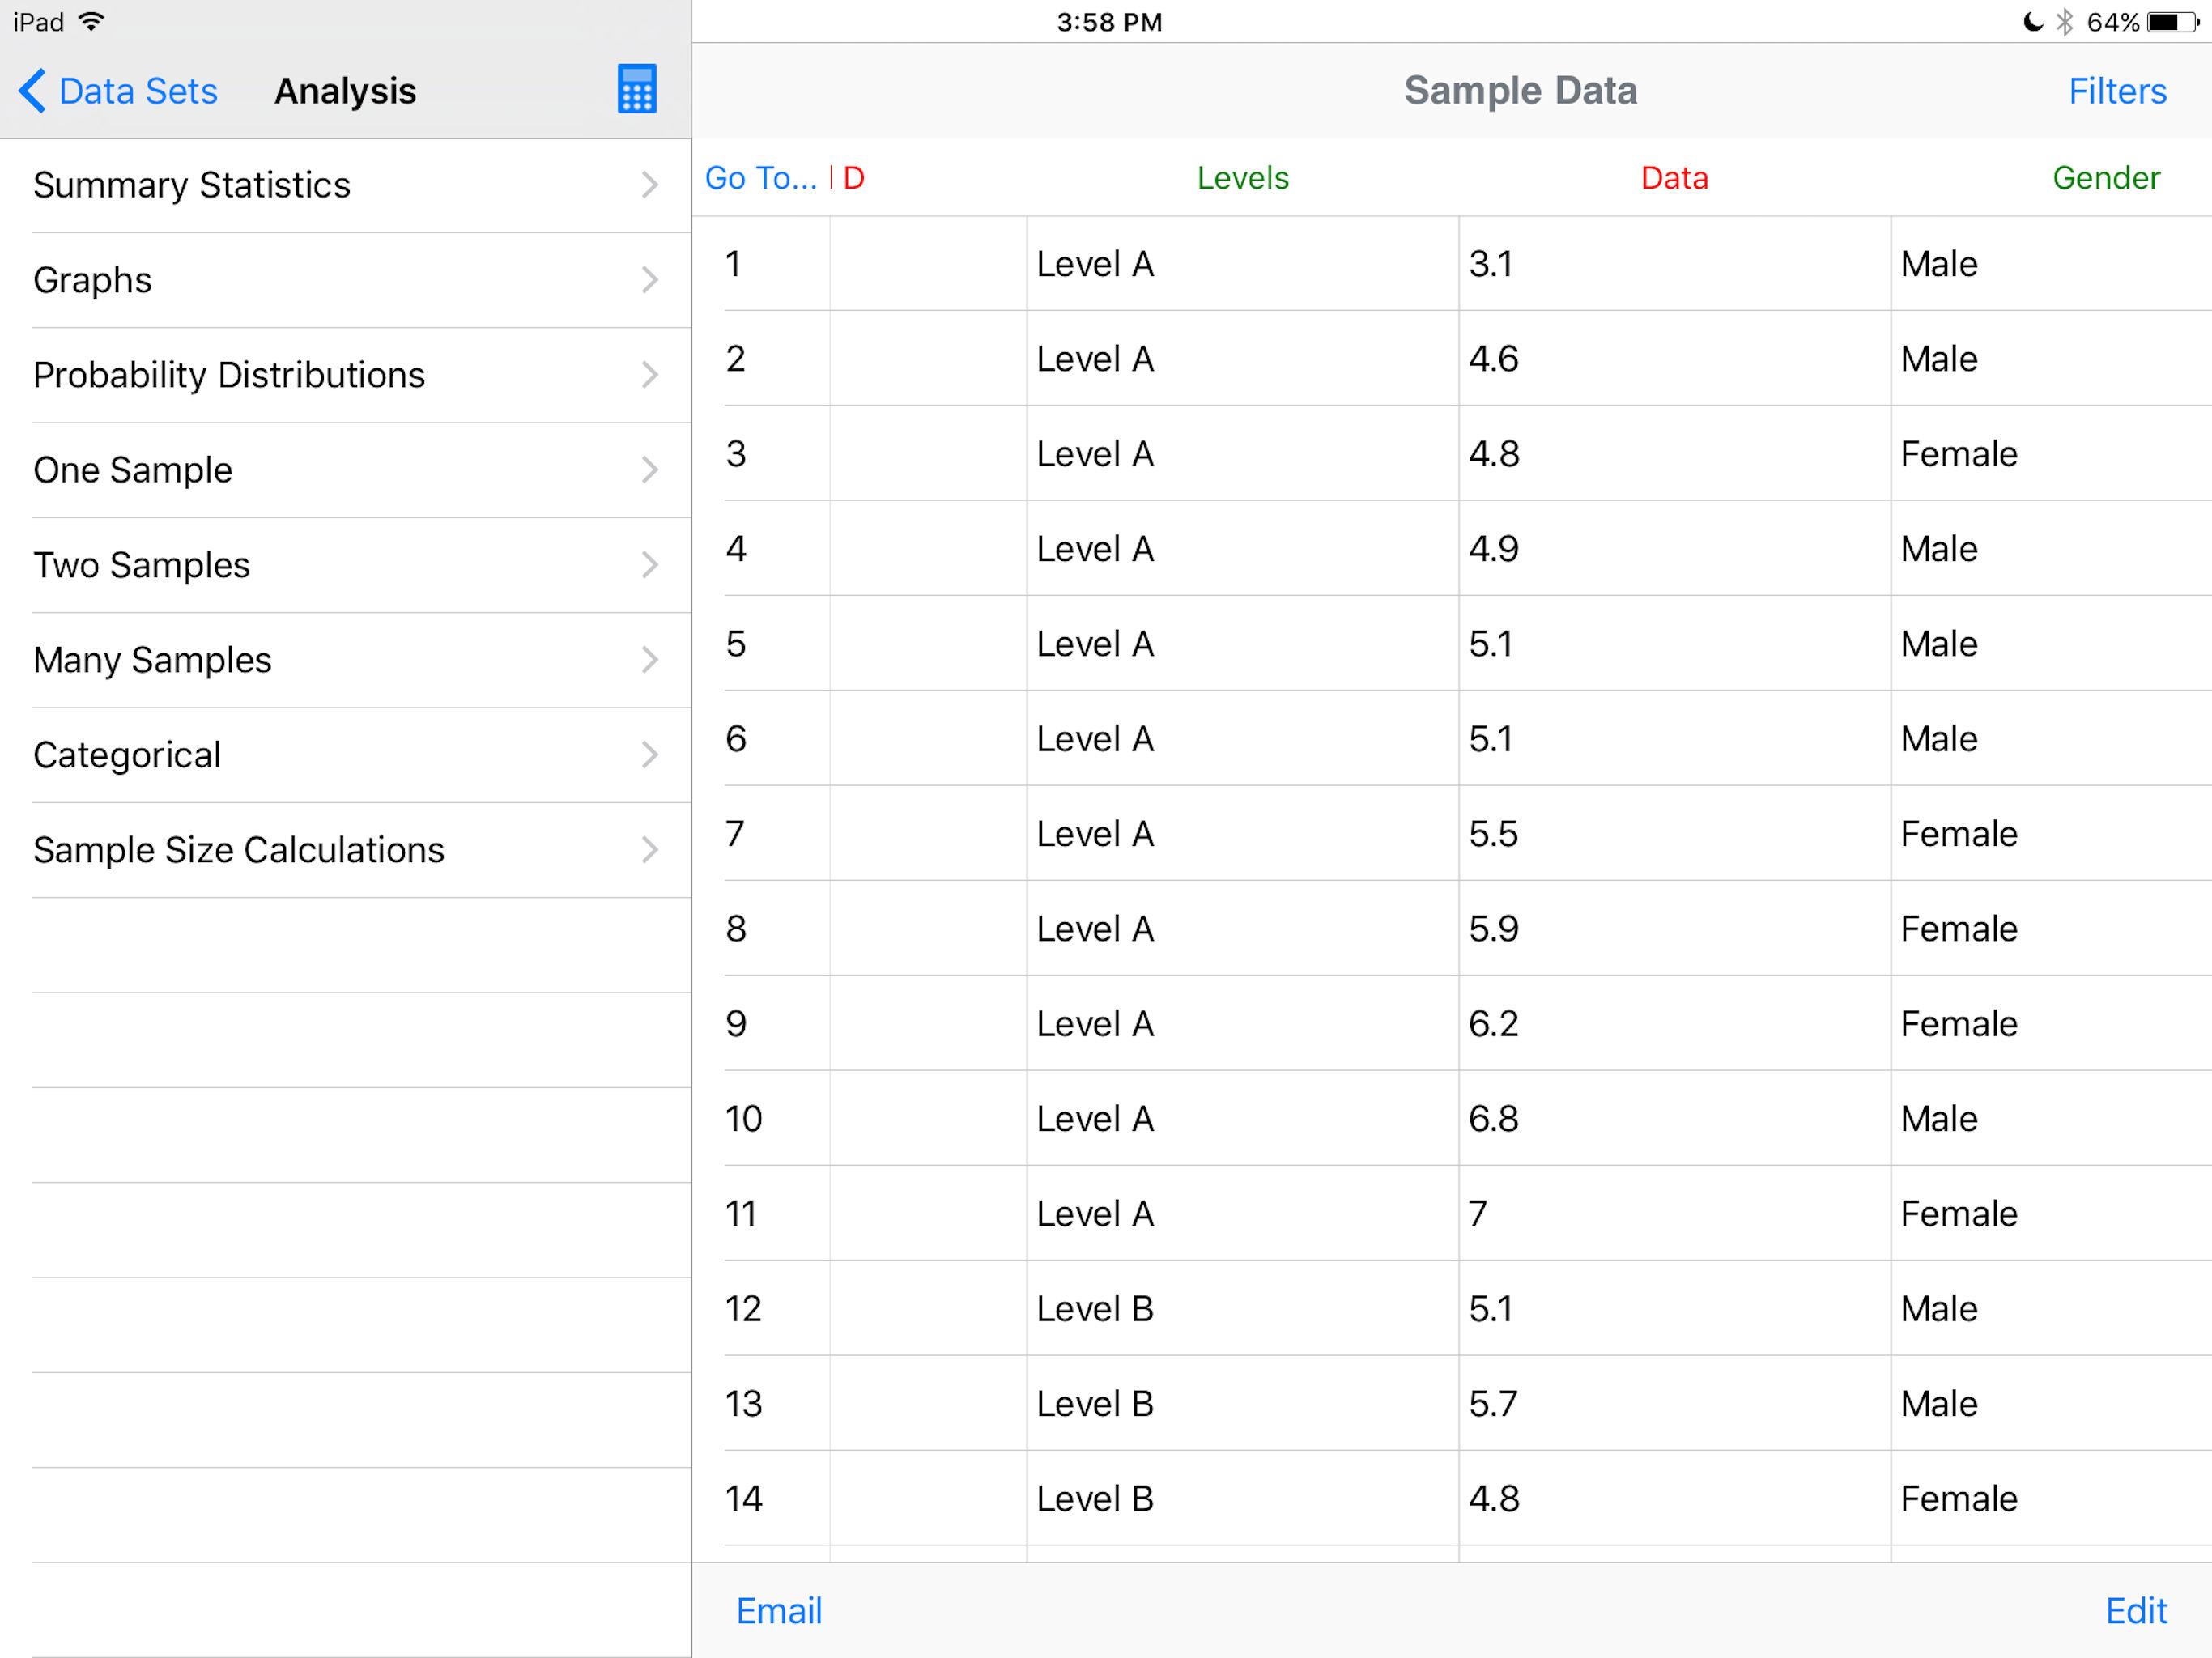Expand the Summary Statistics chevron
Image resolution: width=2212 pixels, height=1658 pixels.
coord(649,185)
